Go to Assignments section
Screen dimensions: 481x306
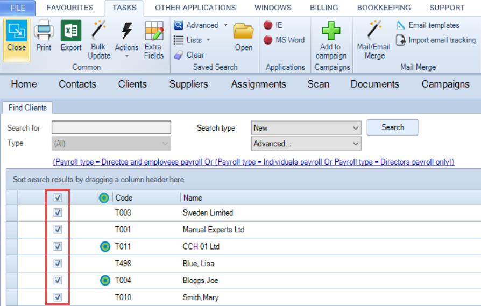(x=259, y=84)
